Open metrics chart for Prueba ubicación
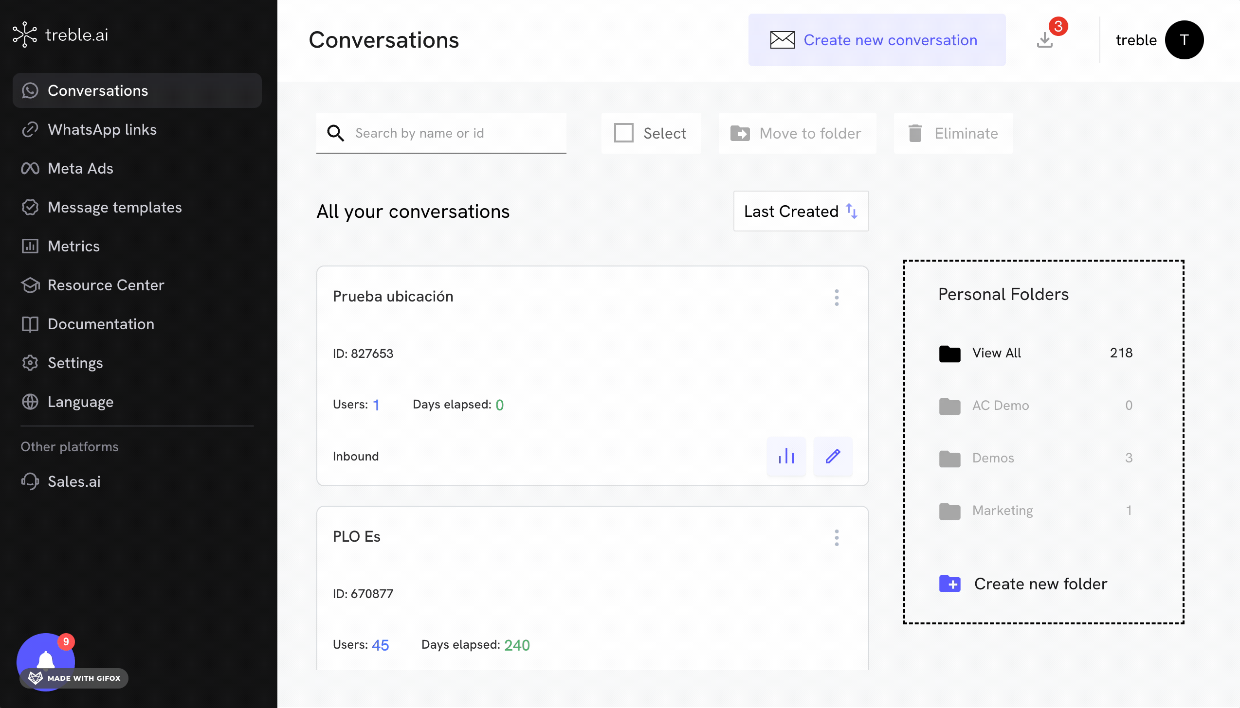1240x708 pixels. (x=786, y=456)
